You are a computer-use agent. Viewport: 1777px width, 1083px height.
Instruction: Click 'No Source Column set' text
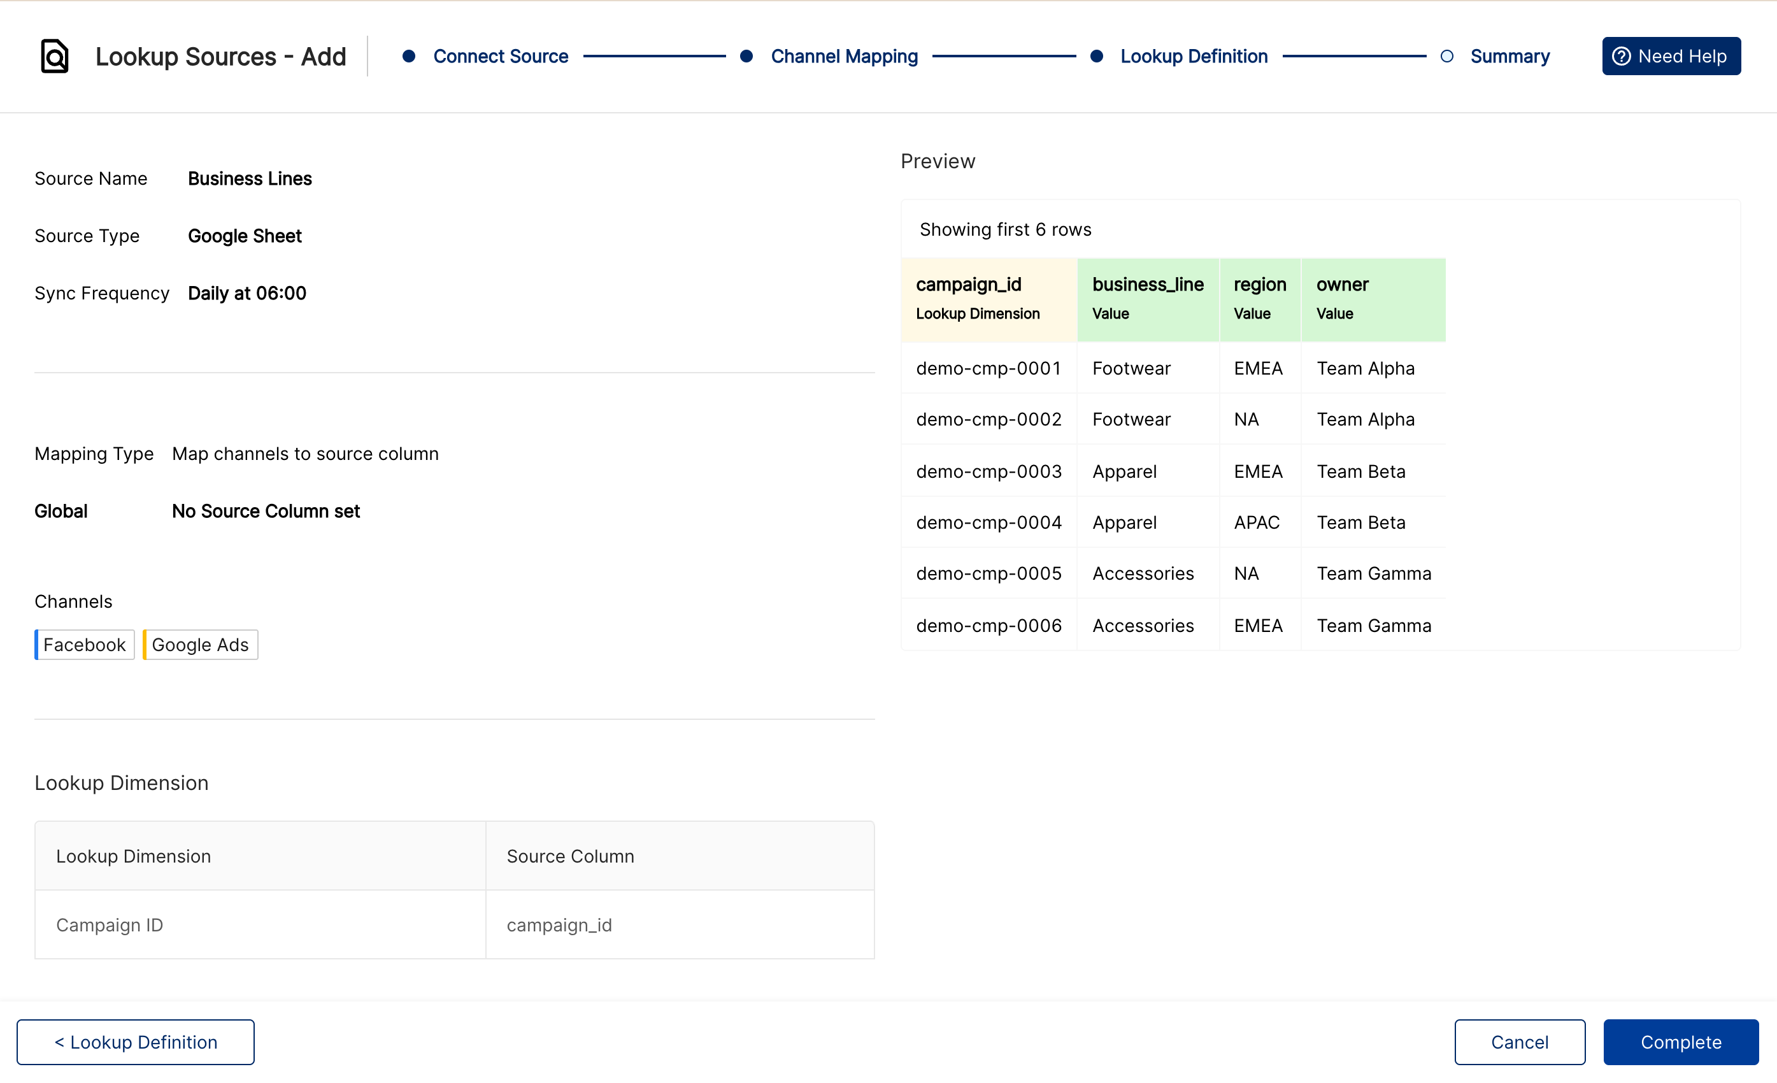click(x=266, y=511)
